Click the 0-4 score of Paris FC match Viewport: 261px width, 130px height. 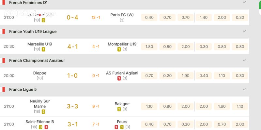[72, 18]
